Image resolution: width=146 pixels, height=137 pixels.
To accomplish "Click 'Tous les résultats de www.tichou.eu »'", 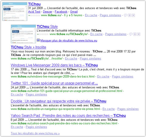I will 35,133.
